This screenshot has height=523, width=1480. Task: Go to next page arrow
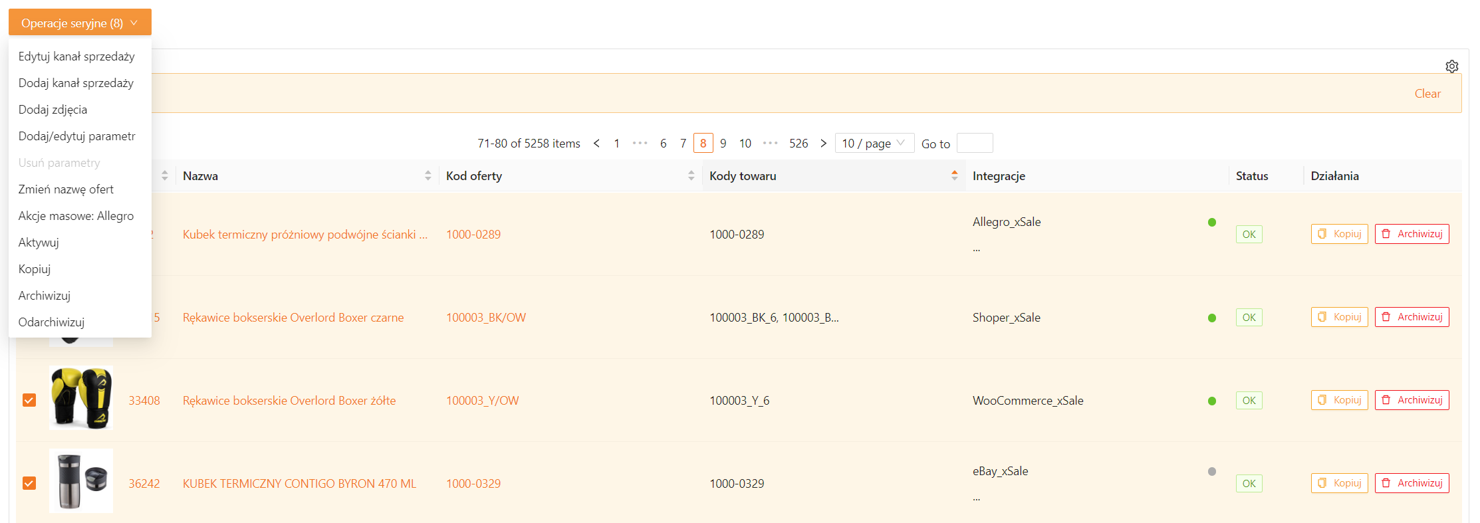[823, 144]
